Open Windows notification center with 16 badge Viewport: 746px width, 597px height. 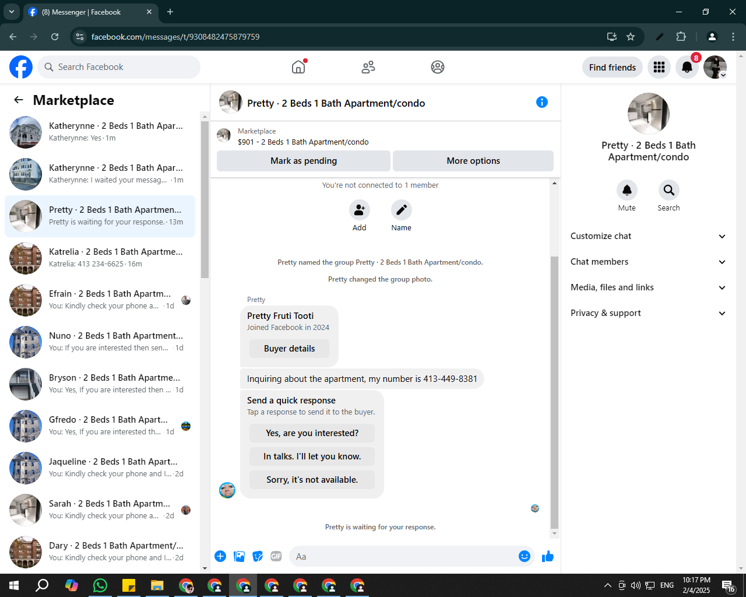click(729, 586)
